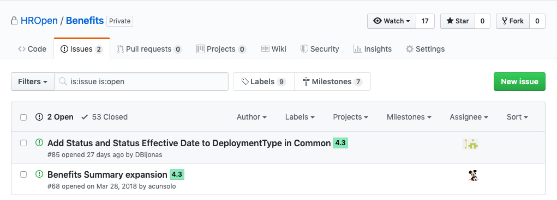This screenshot has height=200, width=557.
Task: Click the Milestones count badge 7
Action: [x=358, y=82]
